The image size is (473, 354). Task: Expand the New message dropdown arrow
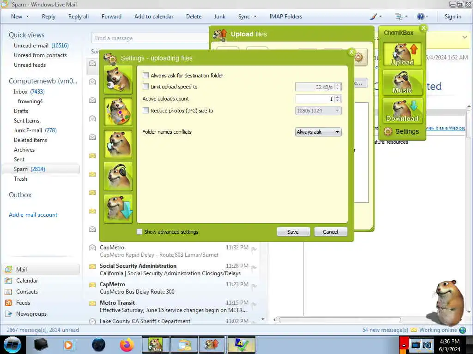(27, 17)
